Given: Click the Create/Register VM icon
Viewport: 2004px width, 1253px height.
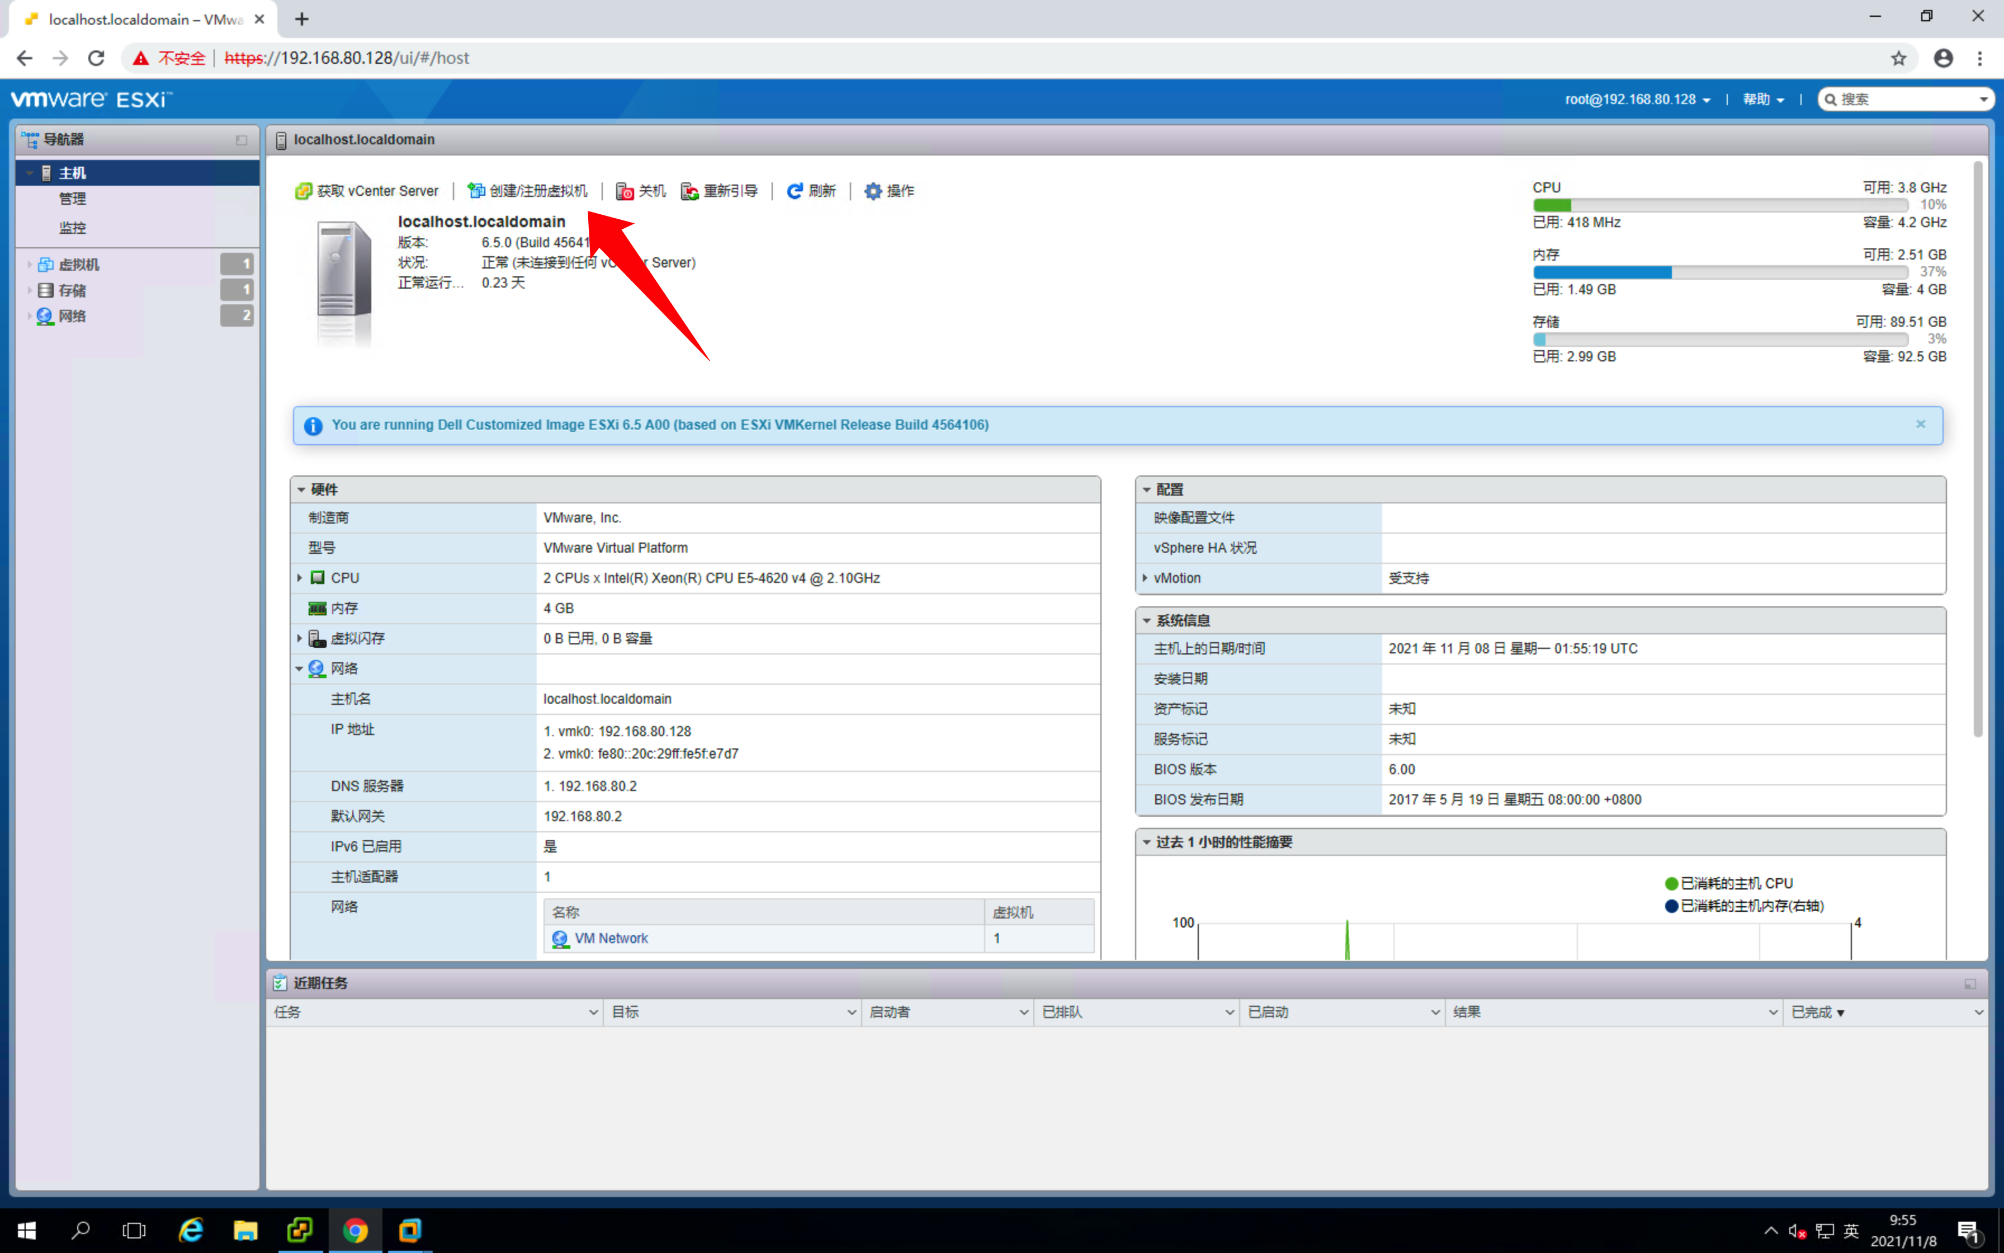Looking at the screenshot, I should 476,191.
